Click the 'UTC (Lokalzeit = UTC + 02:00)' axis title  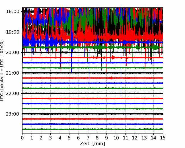2,71
